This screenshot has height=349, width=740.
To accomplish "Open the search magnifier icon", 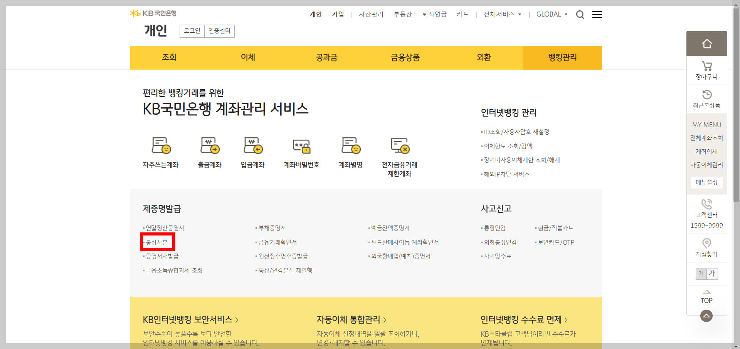I will pyautogui.click(x=580, y=15).
